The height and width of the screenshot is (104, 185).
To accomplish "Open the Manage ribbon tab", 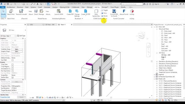I will [x=89, y=7].
